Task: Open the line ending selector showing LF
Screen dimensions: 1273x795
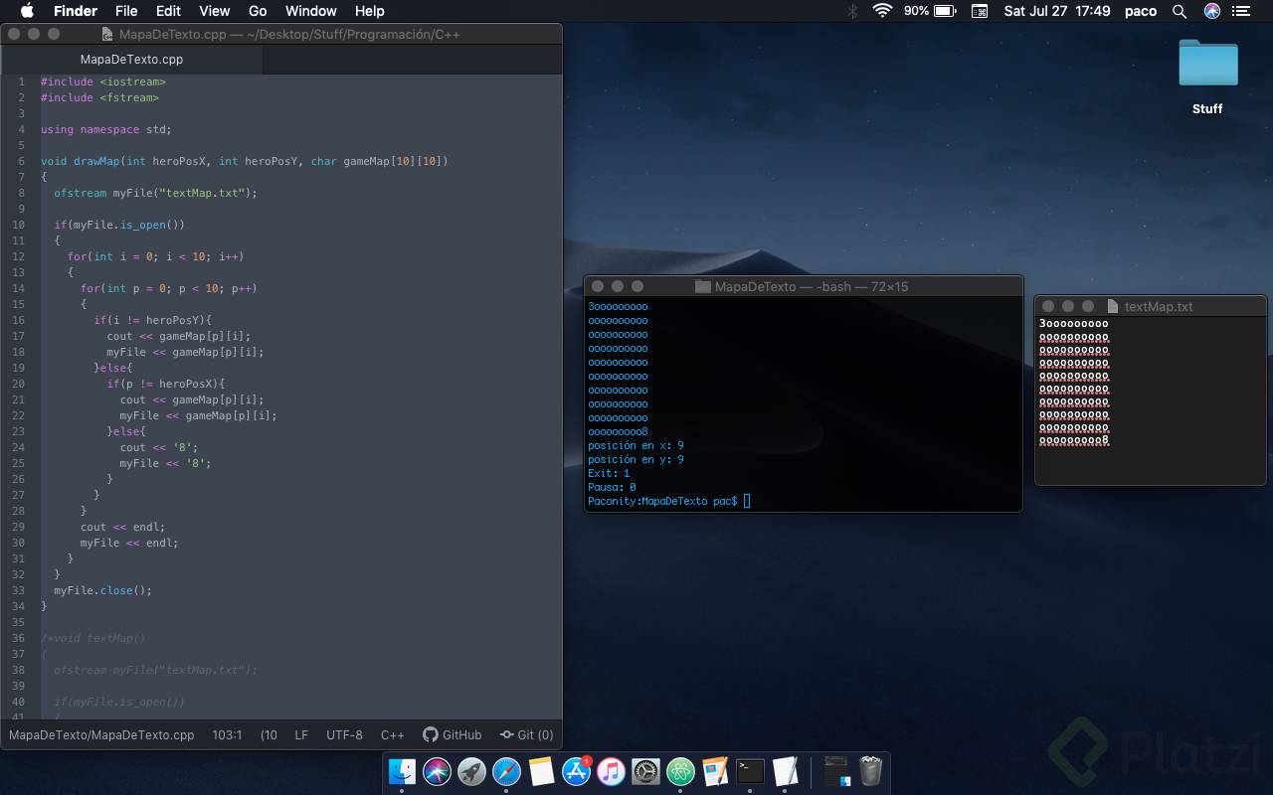Action: tap(301, 735)
